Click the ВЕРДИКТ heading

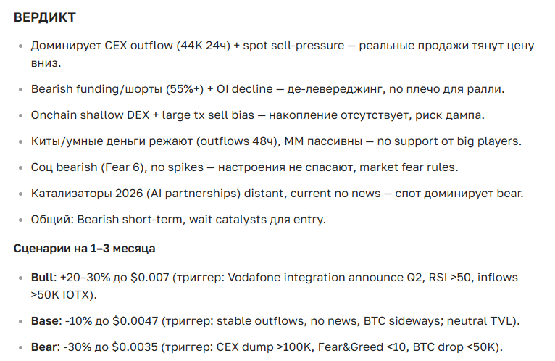pyautogui.click(x=44, y=17)
